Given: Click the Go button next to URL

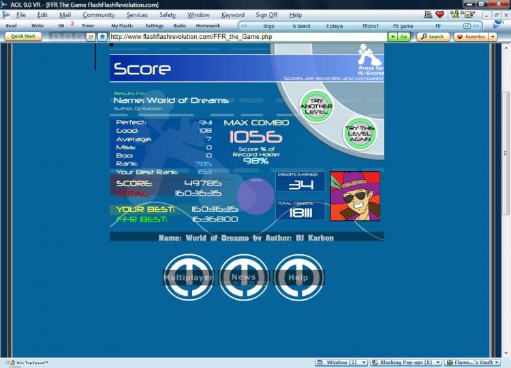Looking at the screenshot, I should coord(404,37).
